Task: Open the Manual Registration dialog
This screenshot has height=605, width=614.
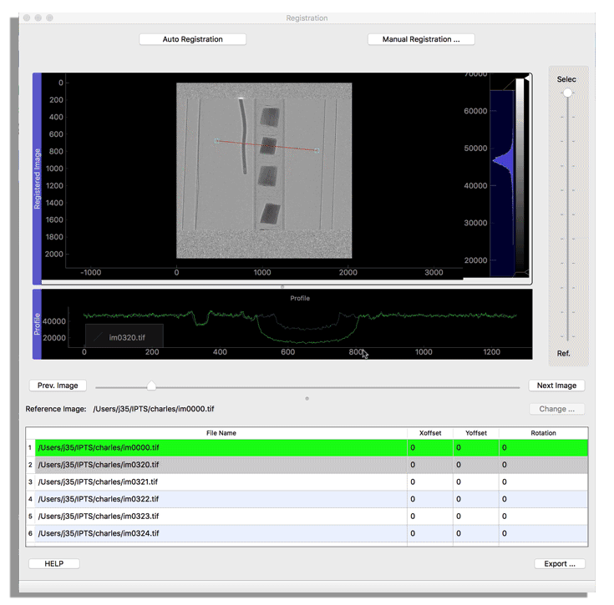Action: pos(421,39)
